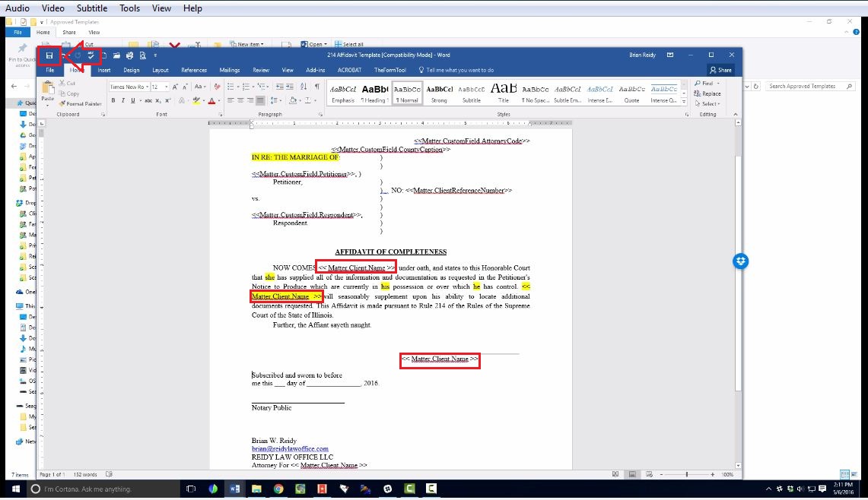This screenshot has height=500, width=868.
Task: Open the Times New Roman font name dropdown
Action: pos(148,87)
